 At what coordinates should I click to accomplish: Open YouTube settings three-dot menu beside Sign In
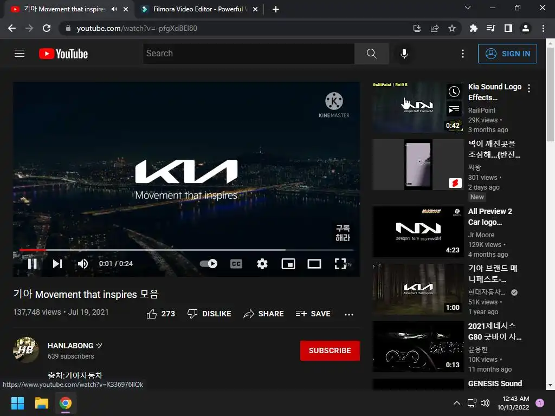[x=463, y=54]
